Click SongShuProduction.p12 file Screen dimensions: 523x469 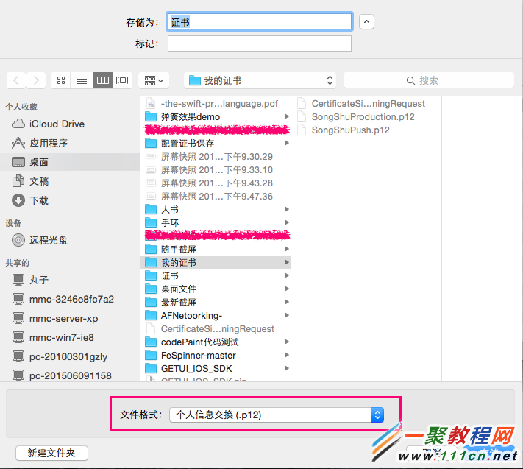click(366, 117)
